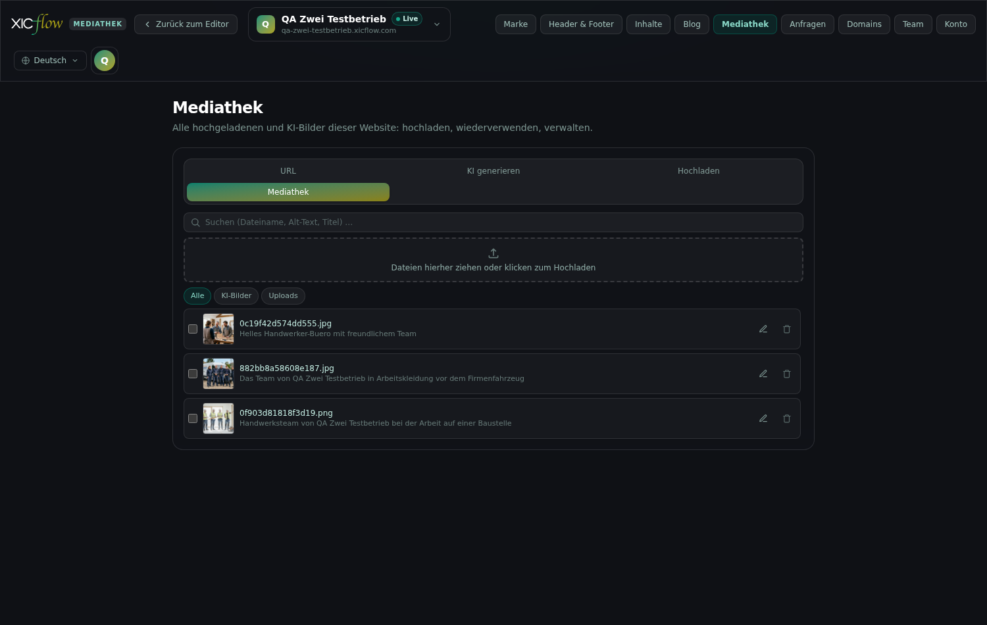Viewport: 987px width, 625px height.
Task: Open Header & Footer section
Action: coord(581,24)
